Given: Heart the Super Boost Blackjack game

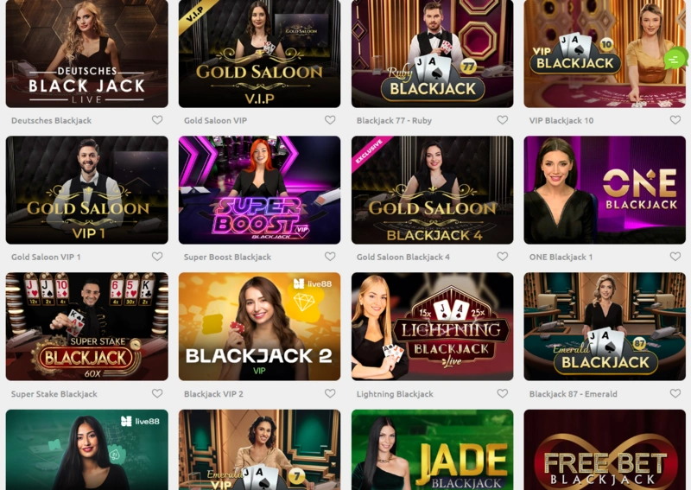Looking at the screenshot, I should 330,257.
